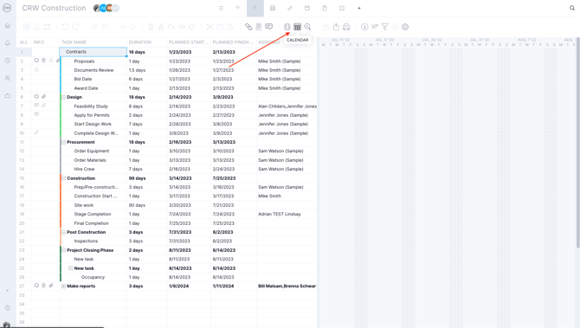Screen dimensions: 580x328
Task: Click the Home icon in the sidebar
Action: click(8, 25)
